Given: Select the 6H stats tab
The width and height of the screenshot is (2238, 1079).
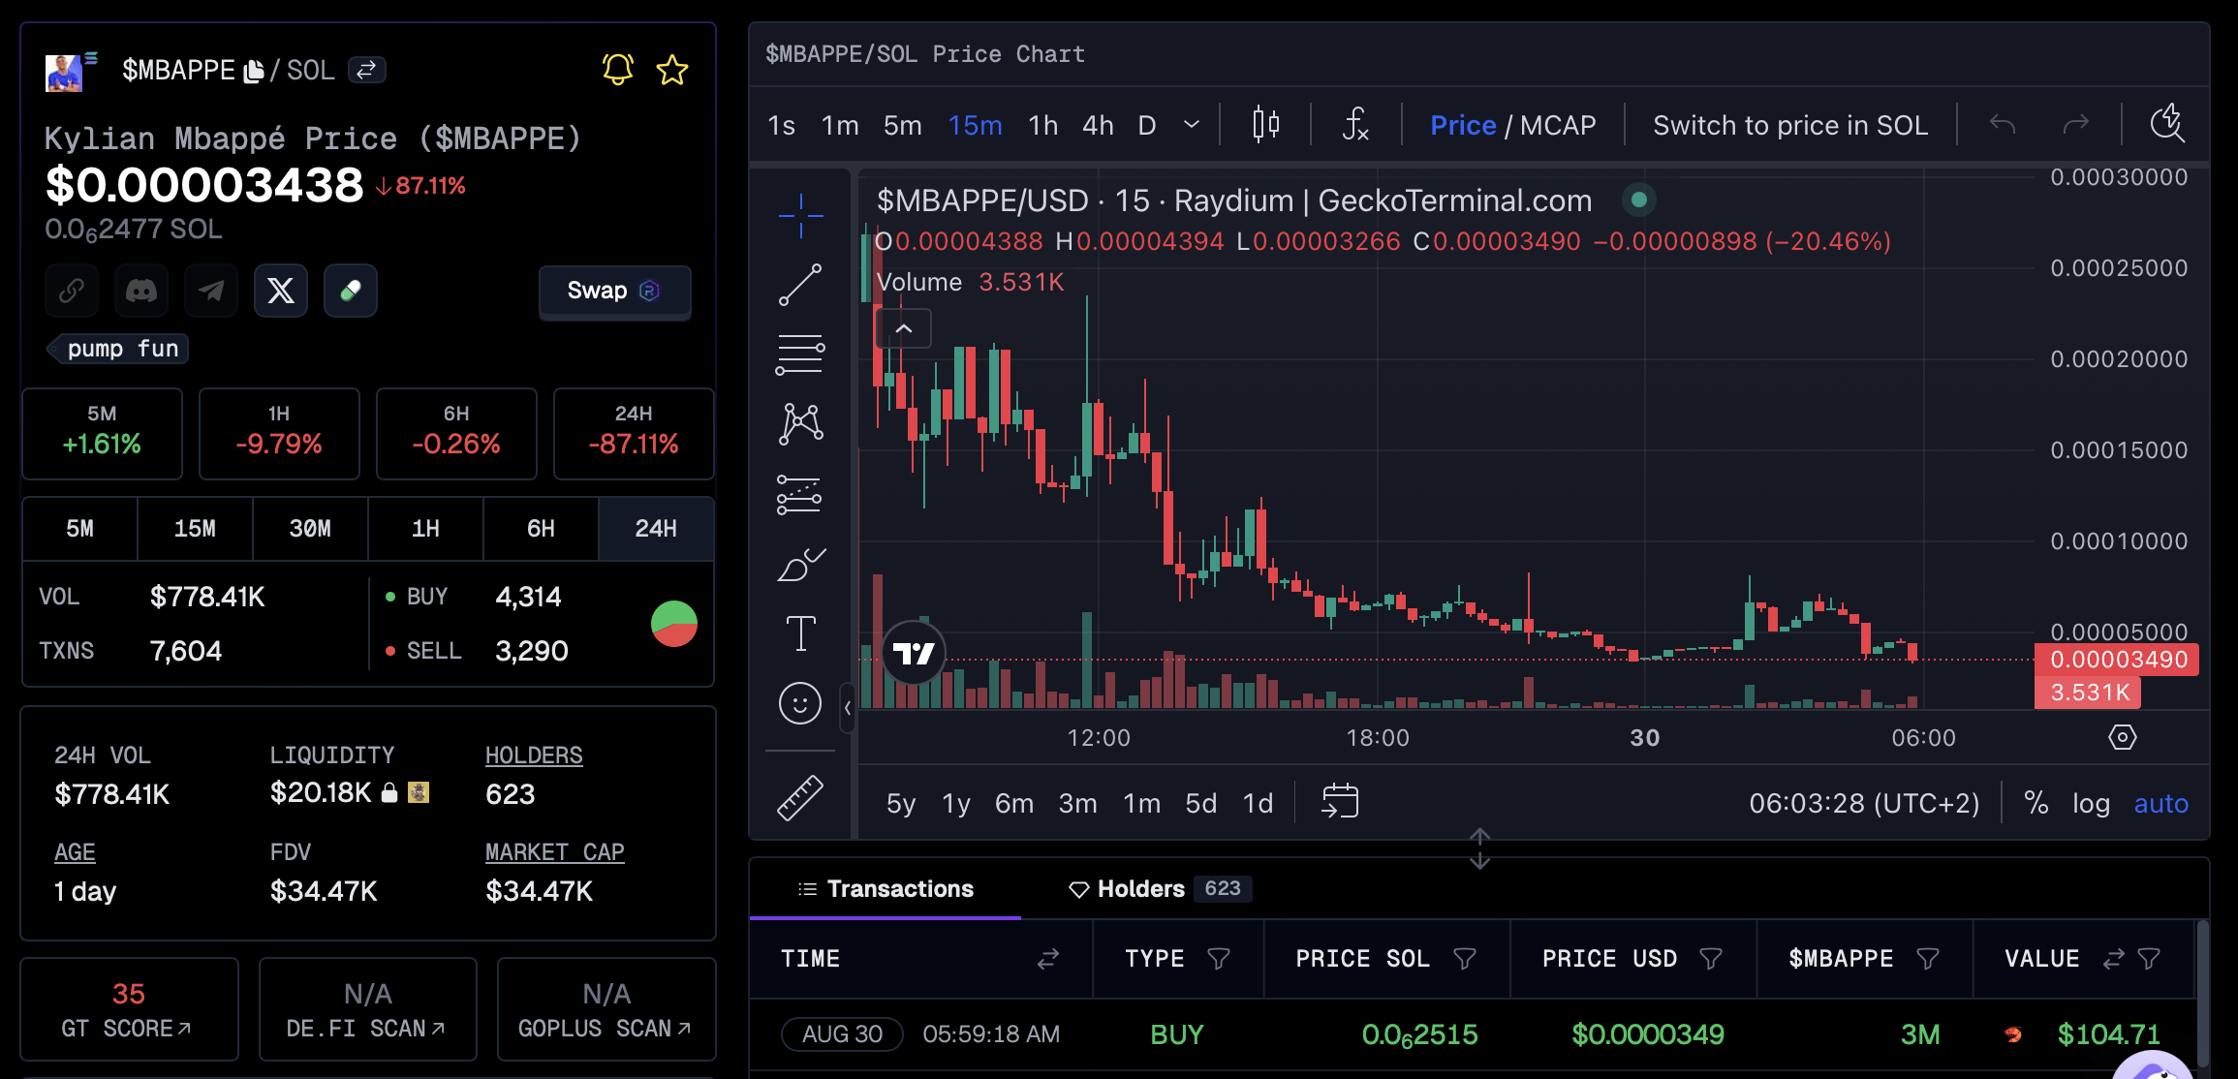Looking at the screenshot, I should [x=541, y=529].
